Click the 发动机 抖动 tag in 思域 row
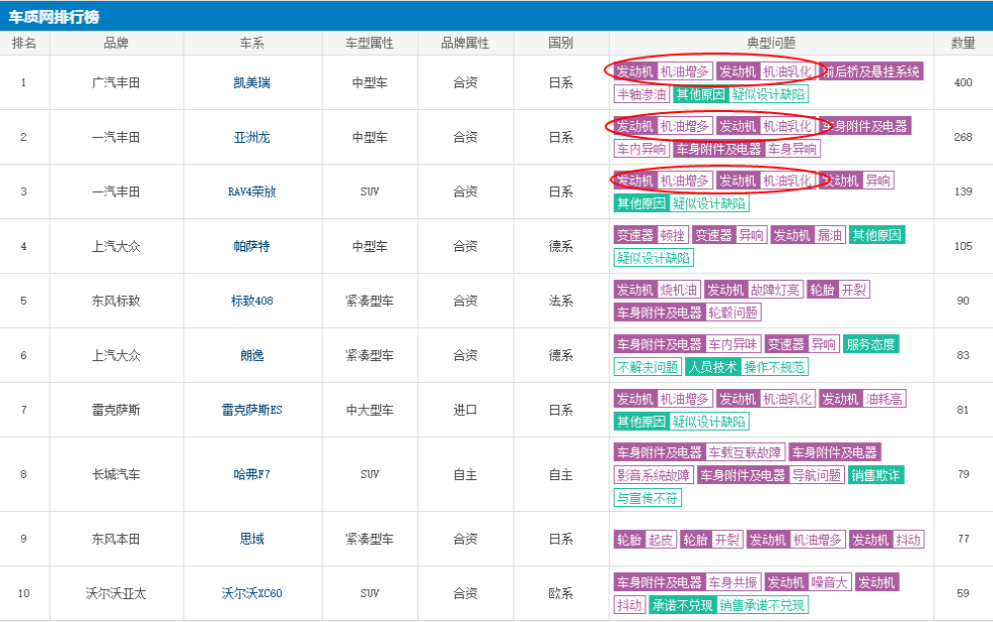Screen dimensions: 993x622 pos(887,540)
